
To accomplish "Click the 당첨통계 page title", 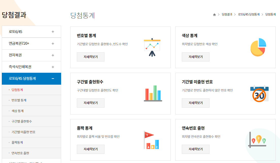I will click(82, 16).
